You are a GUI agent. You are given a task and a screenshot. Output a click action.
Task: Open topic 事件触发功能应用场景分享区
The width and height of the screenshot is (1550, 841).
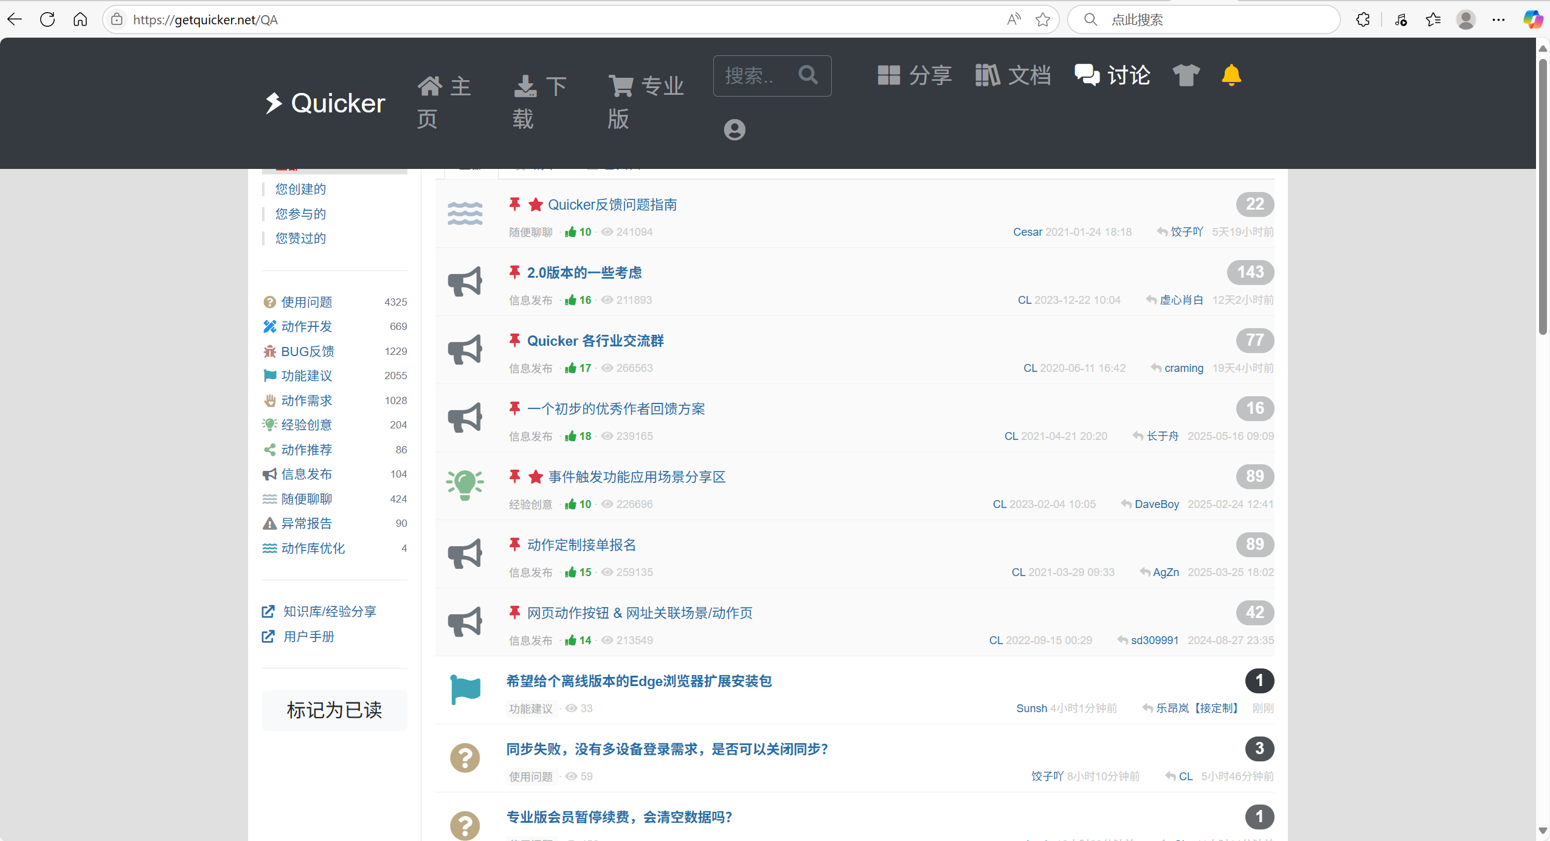tap(637, 477)
